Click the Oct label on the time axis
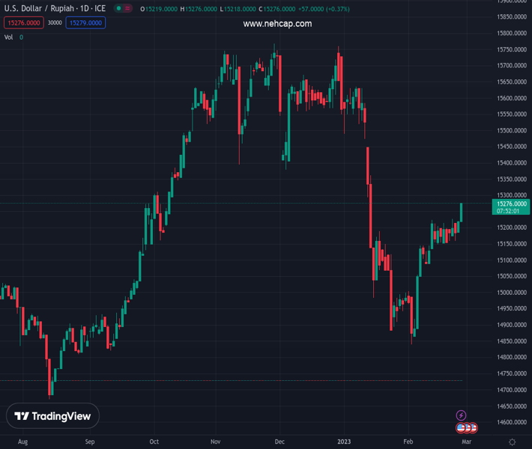This screenshot has width=532, height=449. click(x=154, y=442)
